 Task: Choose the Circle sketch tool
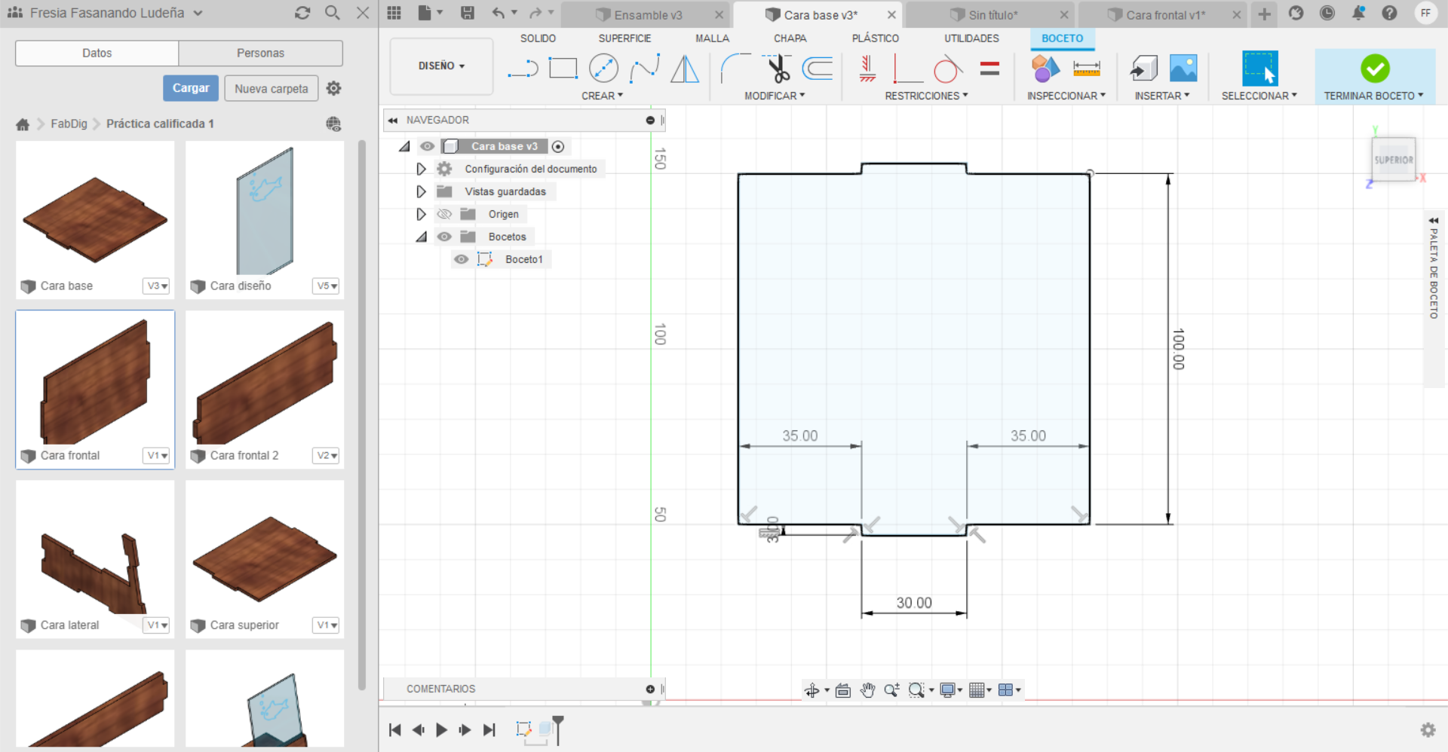pos(603,69)
